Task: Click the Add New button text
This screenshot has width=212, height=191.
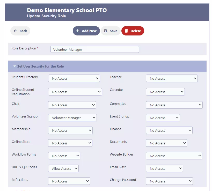Action: coord(89,31)
